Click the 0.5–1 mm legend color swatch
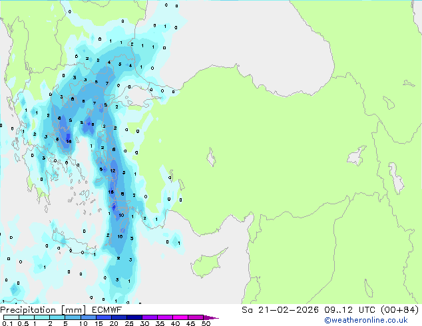This screenshot has height=326, width=422. pos(27,317)
